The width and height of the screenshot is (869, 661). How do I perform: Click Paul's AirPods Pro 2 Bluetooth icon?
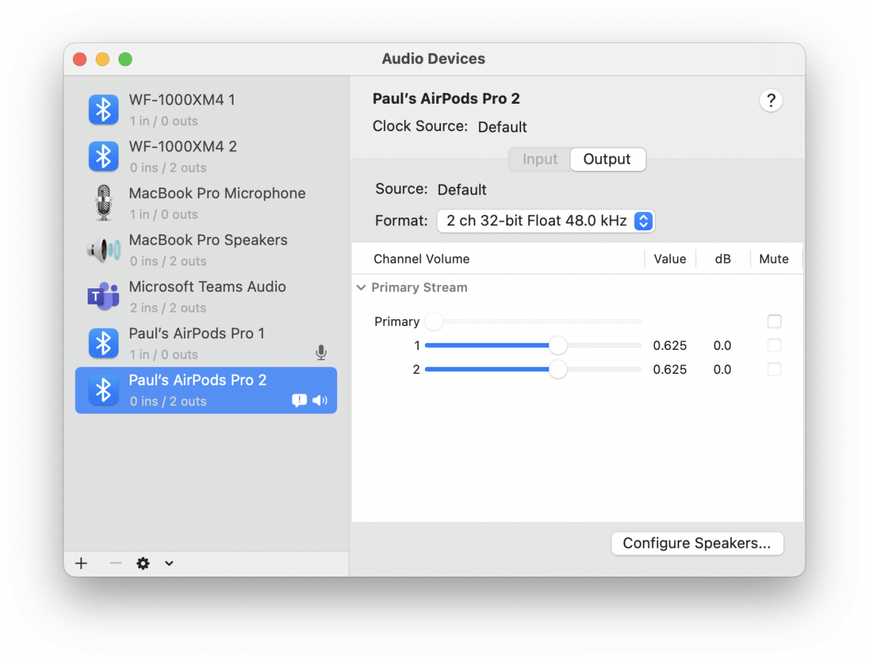coord(104,390)
